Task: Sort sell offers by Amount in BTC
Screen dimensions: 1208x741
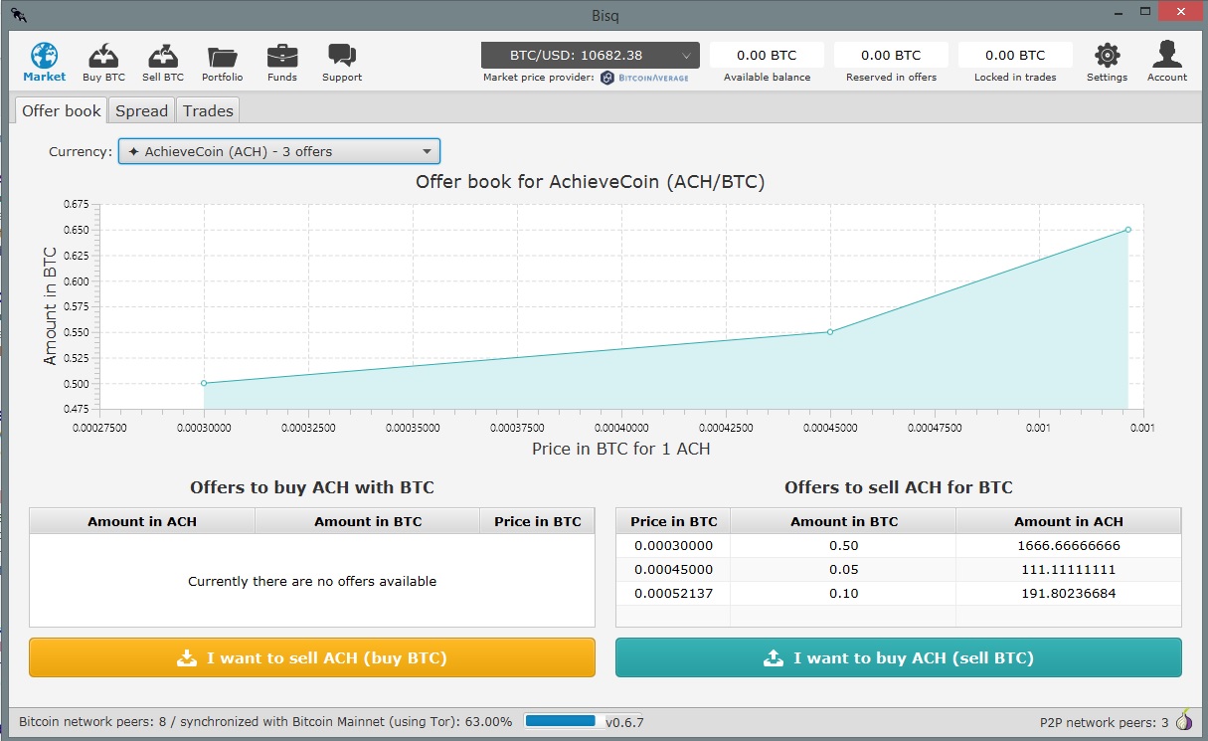Action: [x=844, y=521]
